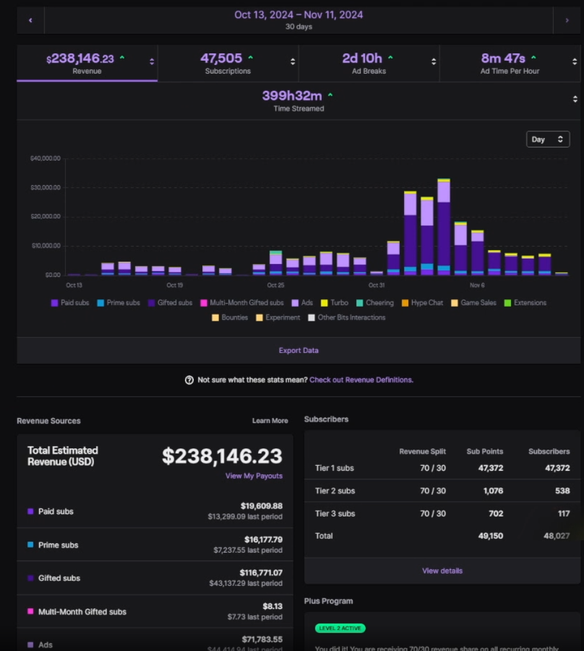Open the Ad Breaks card metric selector
The height and width of the screenshot is (651, 584).
[x=434, y=61]
